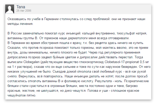Image resolution: width=156 pixels, height=103 pixels.
Task: Click the phrase витамины группы В
Action: click(x=23, y=38)
